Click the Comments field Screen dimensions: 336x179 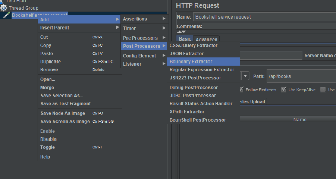tap(269, 26)
